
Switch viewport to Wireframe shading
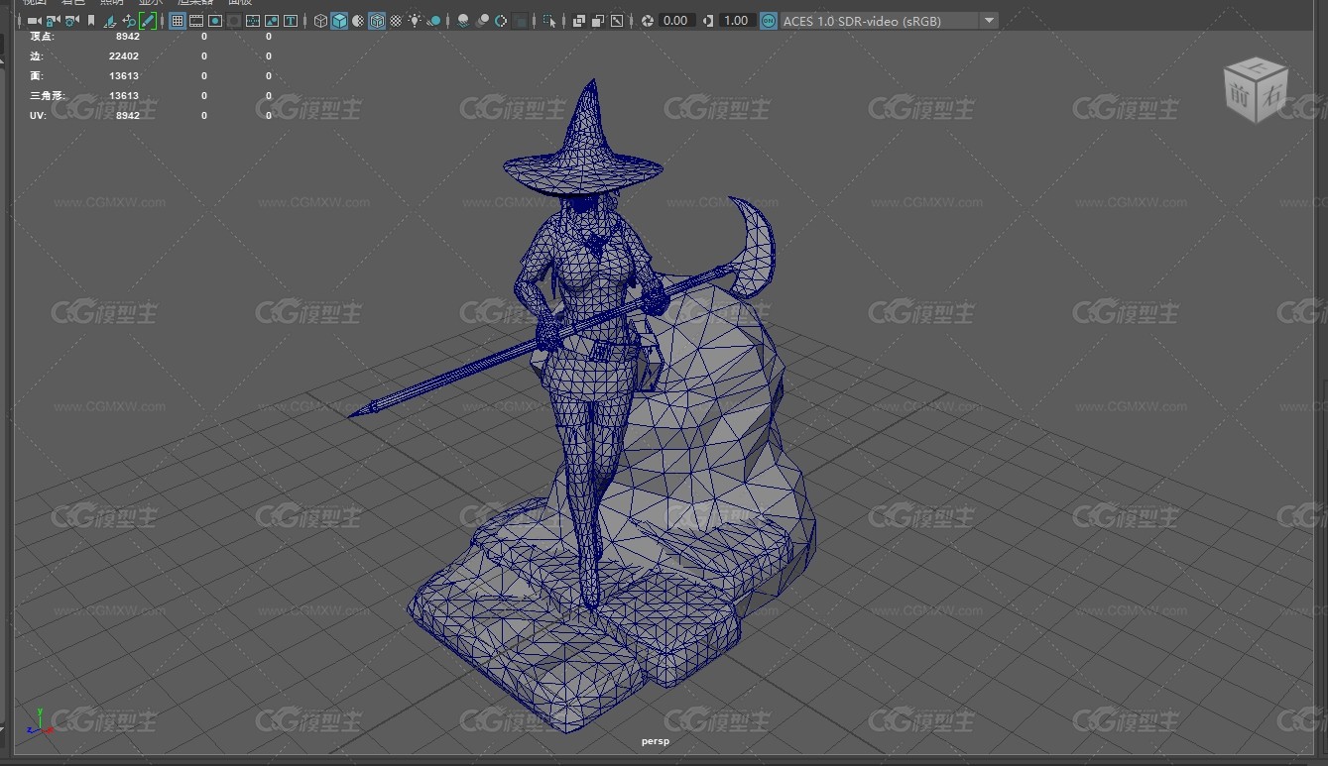320,20
